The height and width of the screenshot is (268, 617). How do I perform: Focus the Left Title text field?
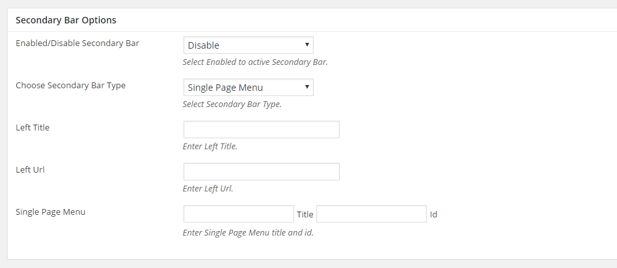click(x=261, y=130)
